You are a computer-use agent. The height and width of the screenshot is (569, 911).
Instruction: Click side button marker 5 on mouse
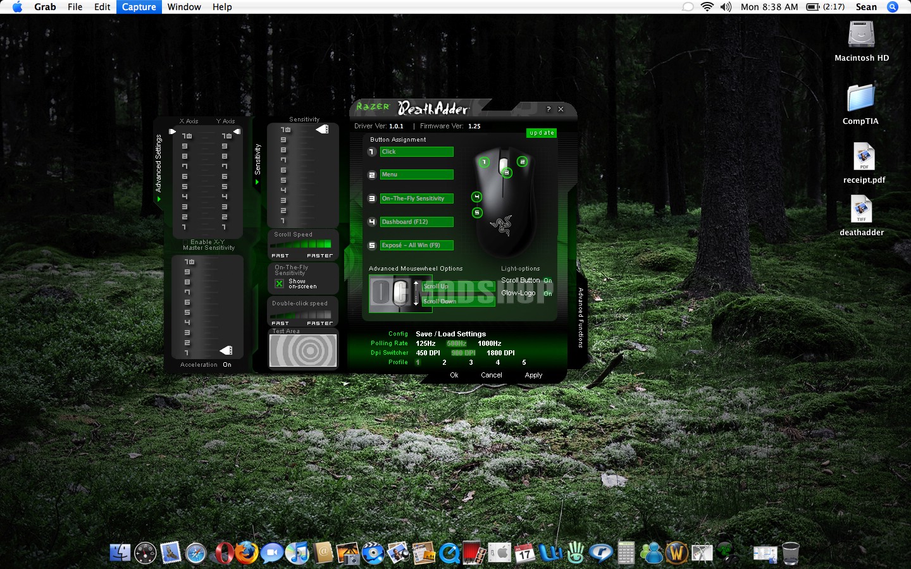tap(477, 213)
